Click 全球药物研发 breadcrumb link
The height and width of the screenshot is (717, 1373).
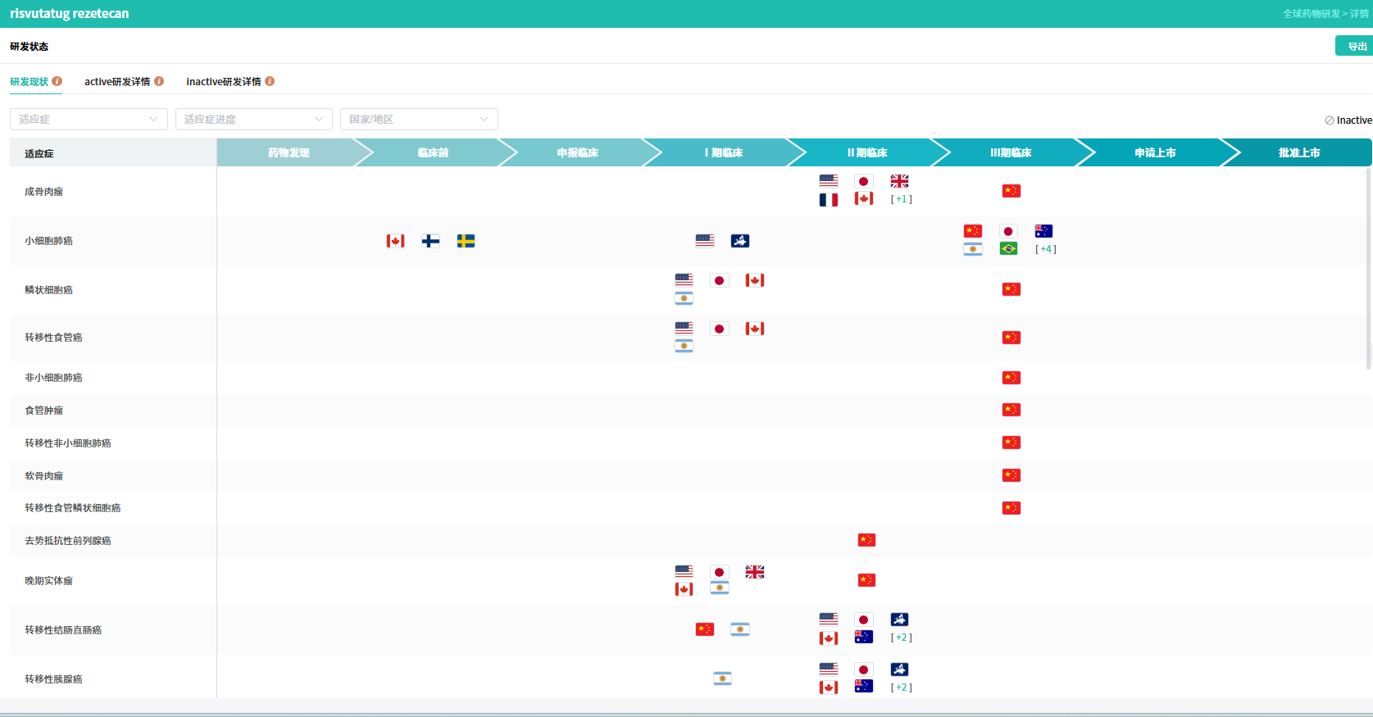pos(1312,14)
